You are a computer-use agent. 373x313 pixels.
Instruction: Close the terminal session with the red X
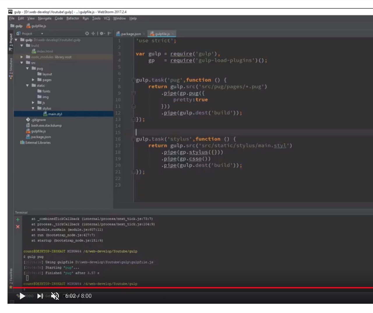pyautogui.click(x=18, y=227)
